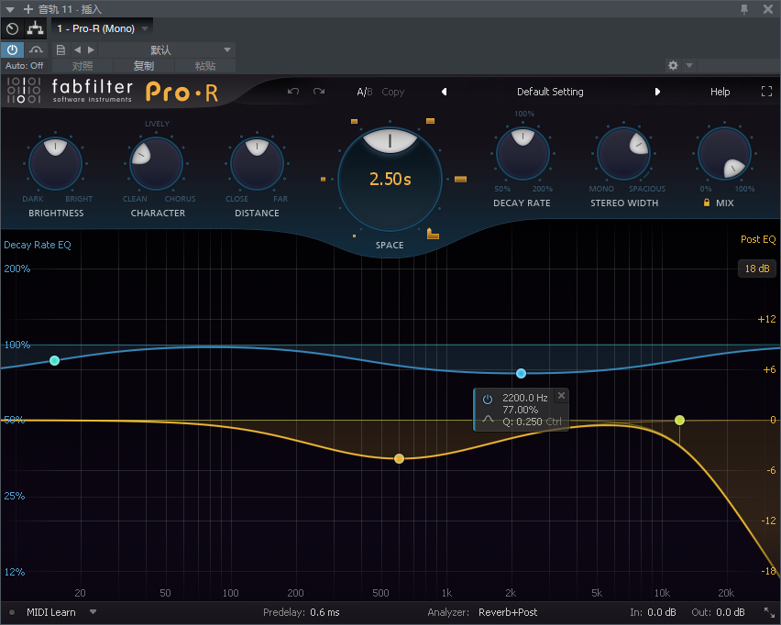This screenshot has width=781, height=625.
Task: Open the preset file page icon
Action: coord(60,49)
